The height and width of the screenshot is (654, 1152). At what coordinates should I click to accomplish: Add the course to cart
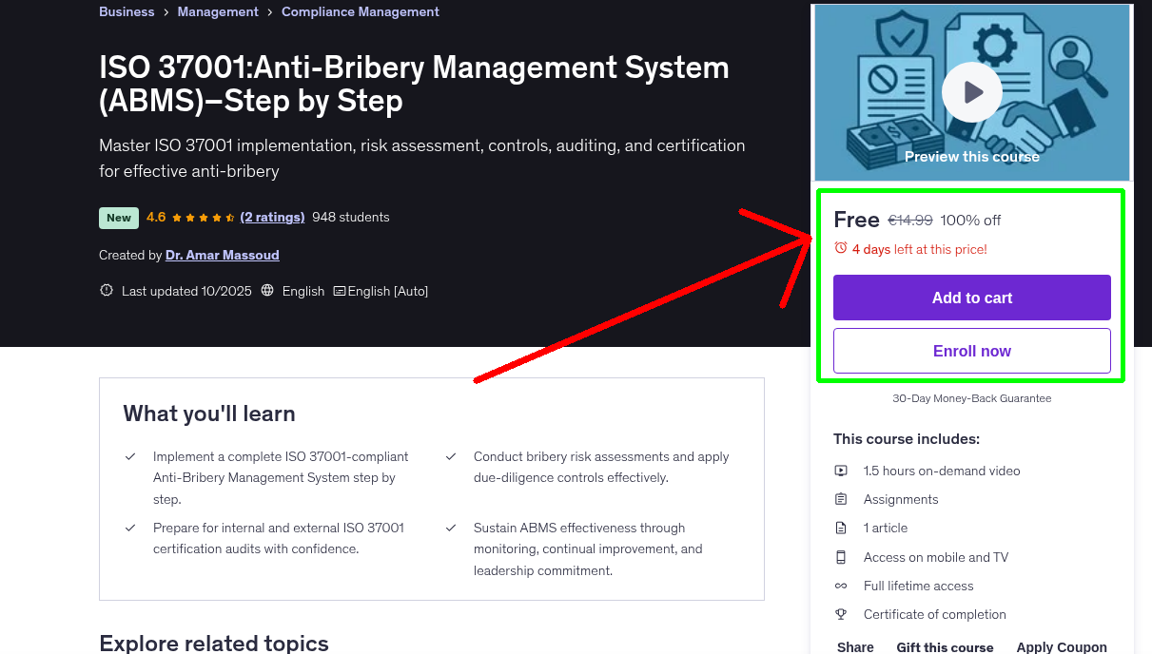point(971,297)
